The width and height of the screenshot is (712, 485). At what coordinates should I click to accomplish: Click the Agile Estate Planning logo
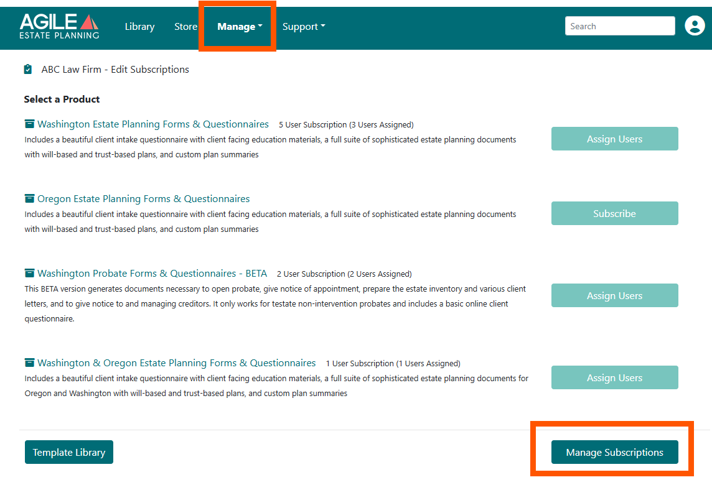pos(59,26)
